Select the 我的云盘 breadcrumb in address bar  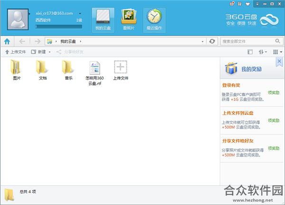(x=68, y=42)
